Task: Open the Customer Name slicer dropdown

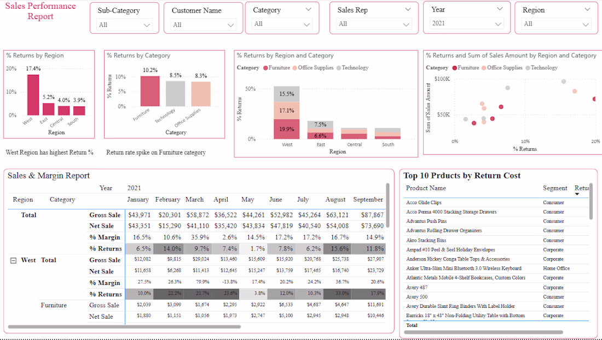Action: coord(204,25)
